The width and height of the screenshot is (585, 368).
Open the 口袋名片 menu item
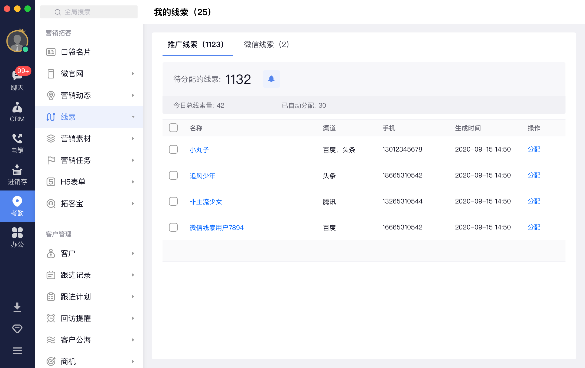click(76, 52)
